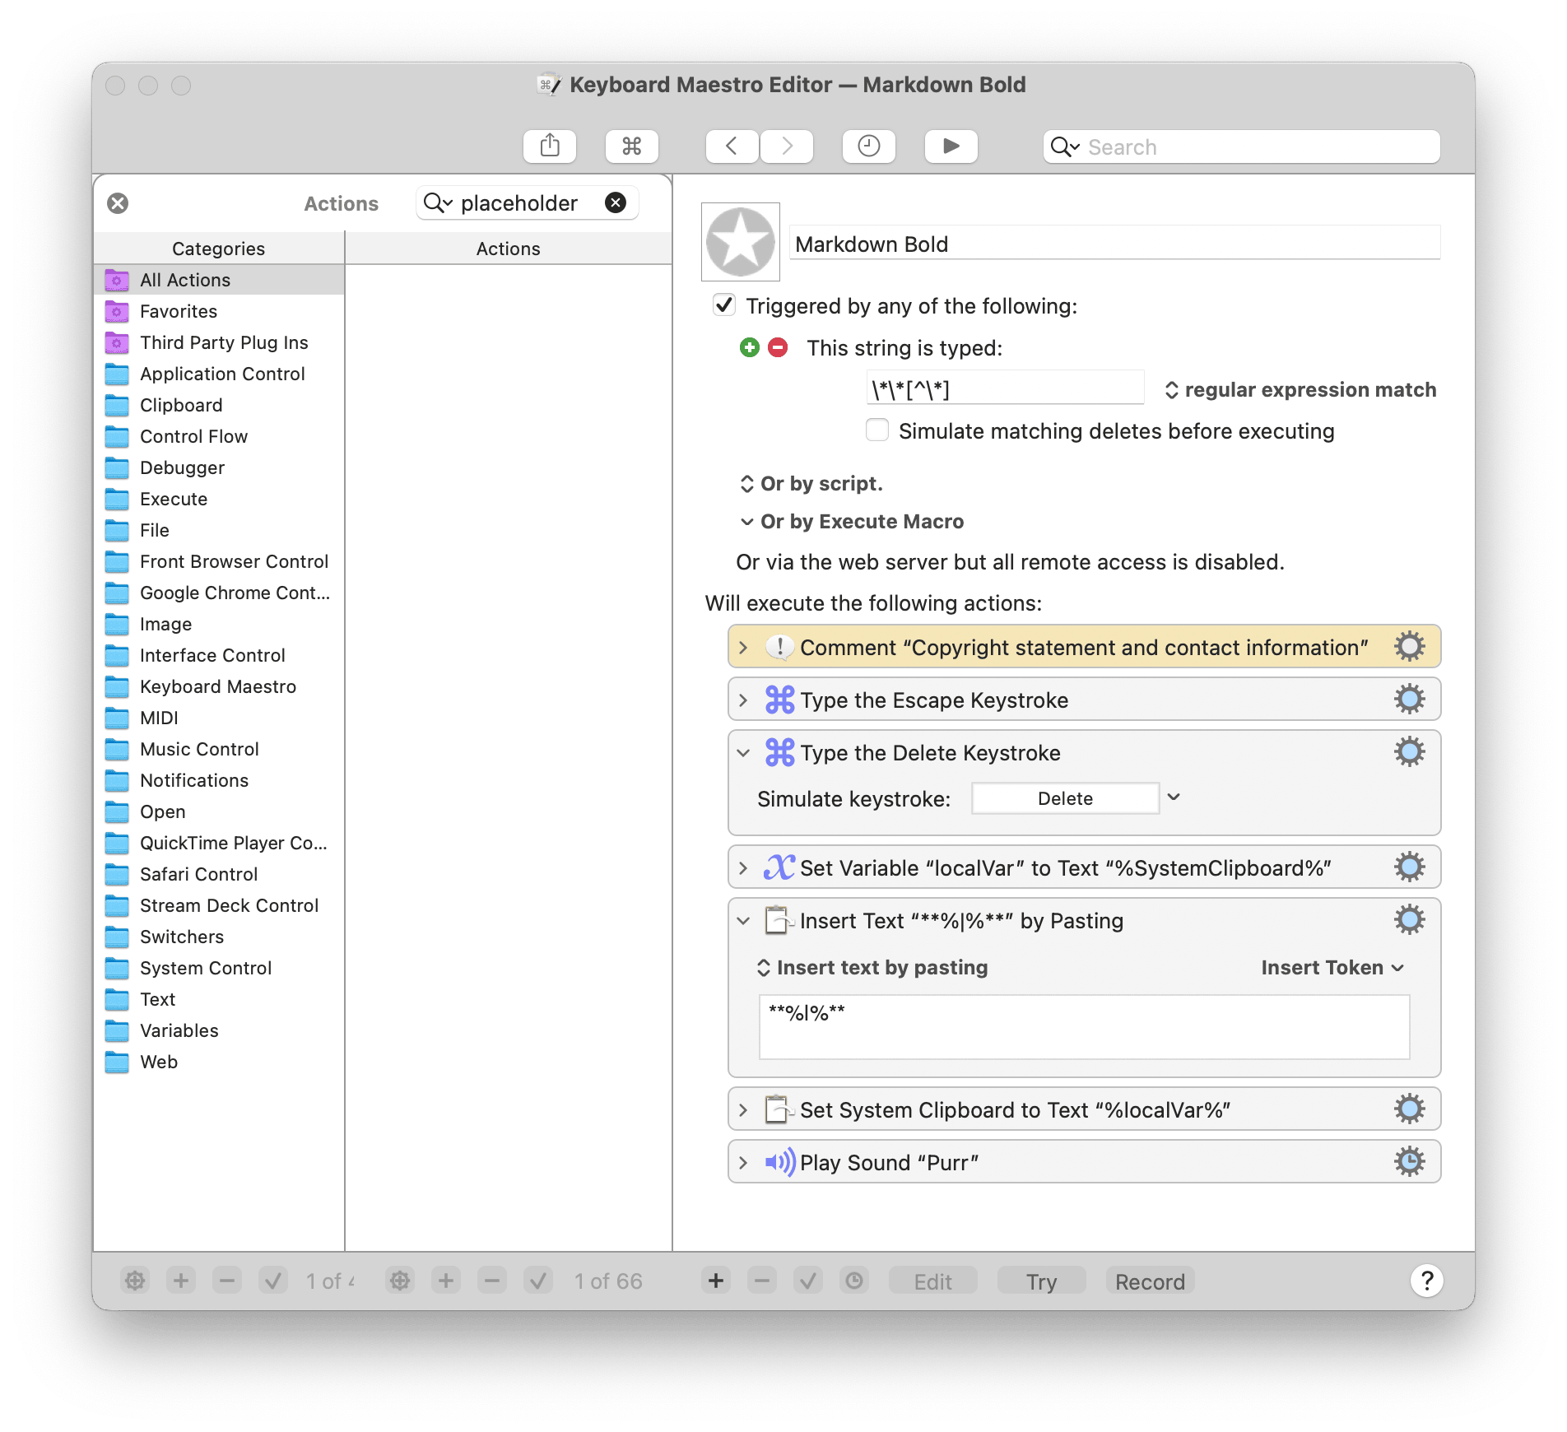Open gear menu for Delete Keystroke action
The image size is (1567, 1432).
[x=1410, y=752]
